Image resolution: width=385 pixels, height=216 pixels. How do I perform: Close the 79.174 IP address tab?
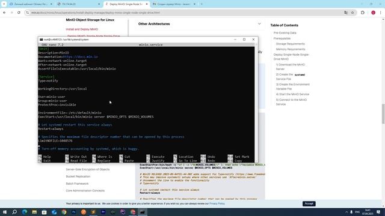tap(99, 4)
